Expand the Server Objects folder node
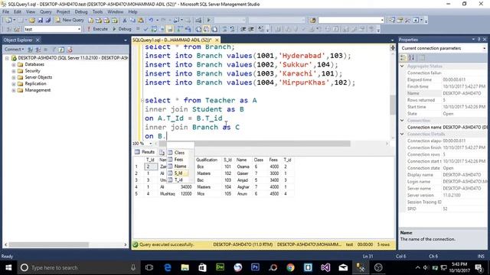Viewport: 490px width, 275px height. 14,77
